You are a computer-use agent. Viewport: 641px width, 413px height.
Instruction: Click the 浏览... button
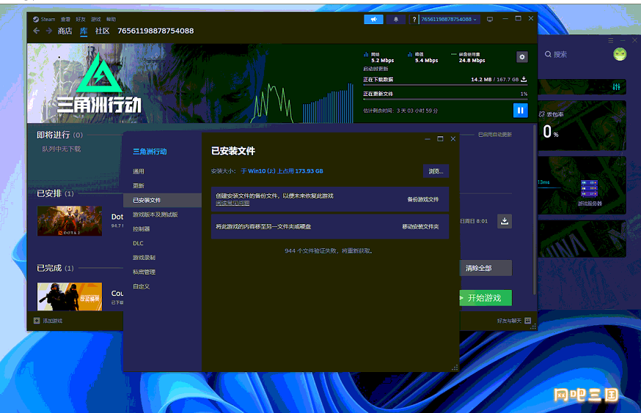coord(436,171)
